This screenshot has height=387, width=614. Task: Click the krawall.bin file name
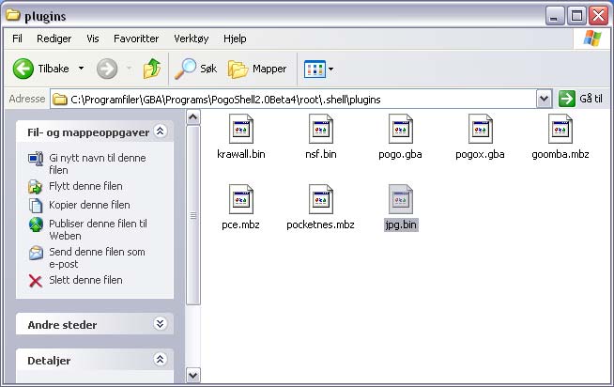coord(241,154)
